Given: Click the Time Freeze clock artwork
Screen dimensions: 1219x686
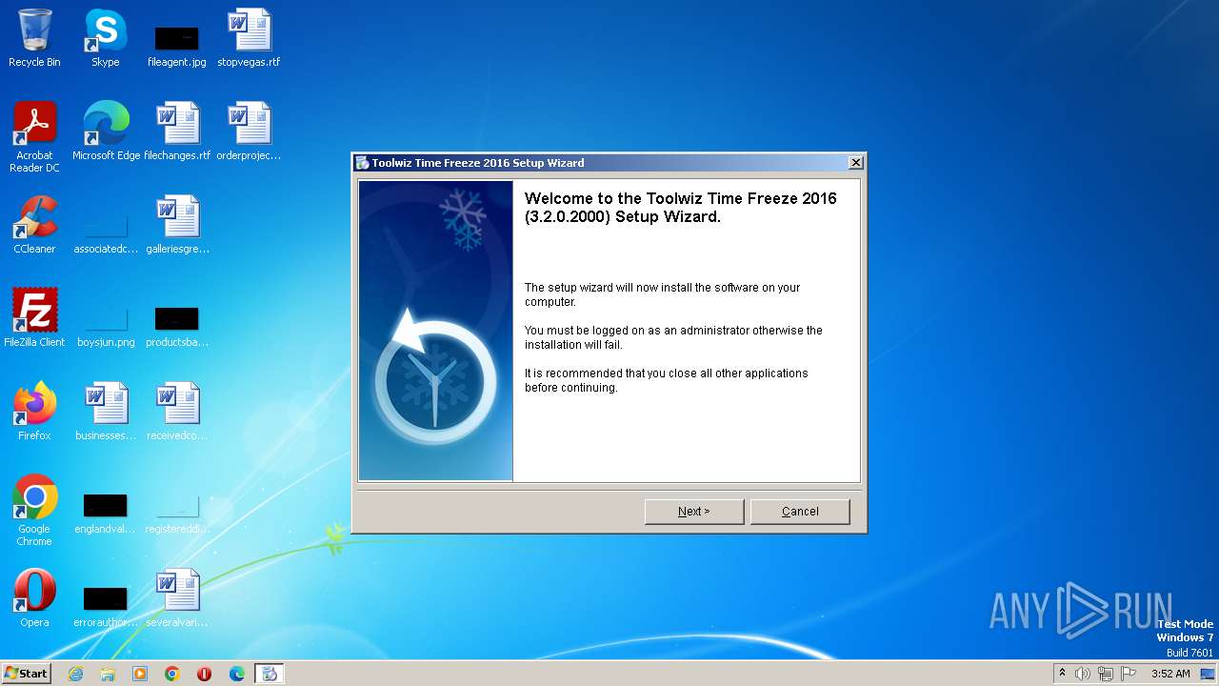Looking at the screenshot, I should pyautogui.click(x=435, y=331).
